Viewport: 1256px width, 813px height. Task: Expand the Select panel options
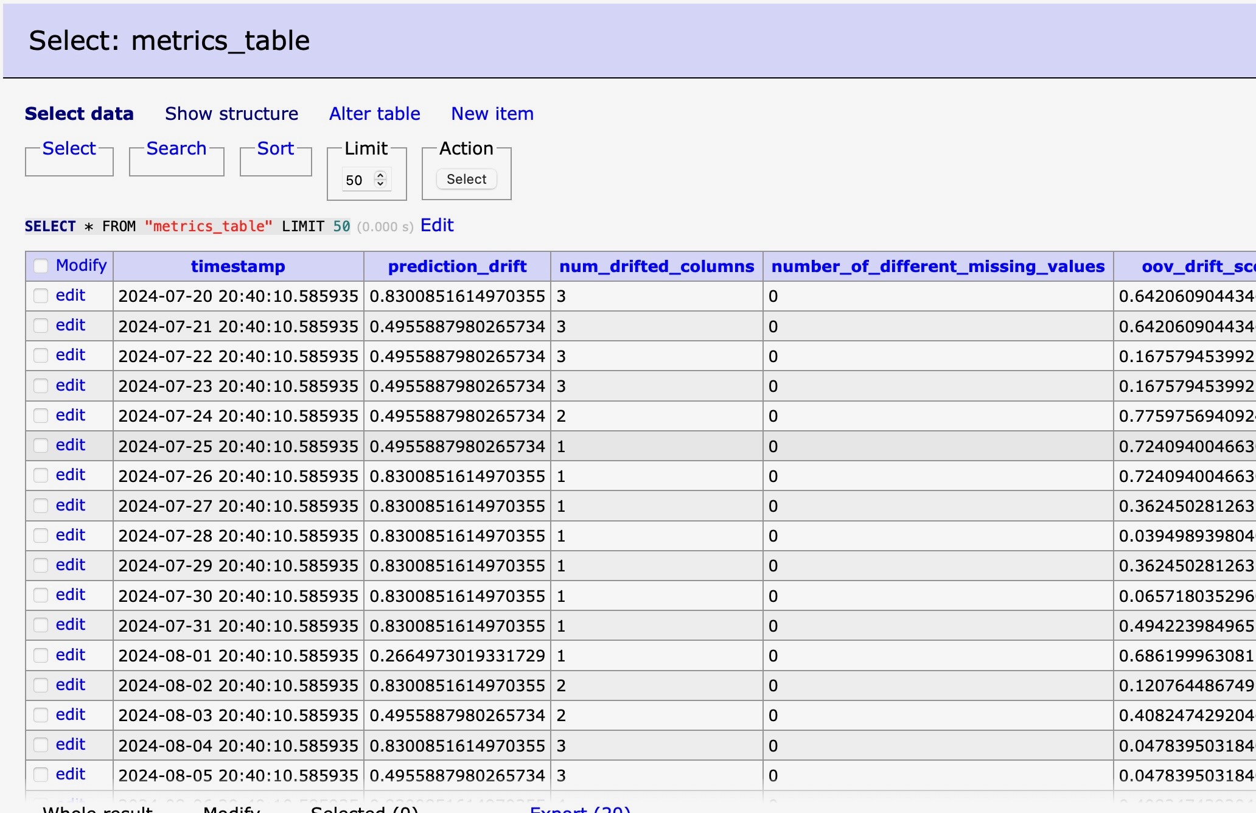click(69, 148)
